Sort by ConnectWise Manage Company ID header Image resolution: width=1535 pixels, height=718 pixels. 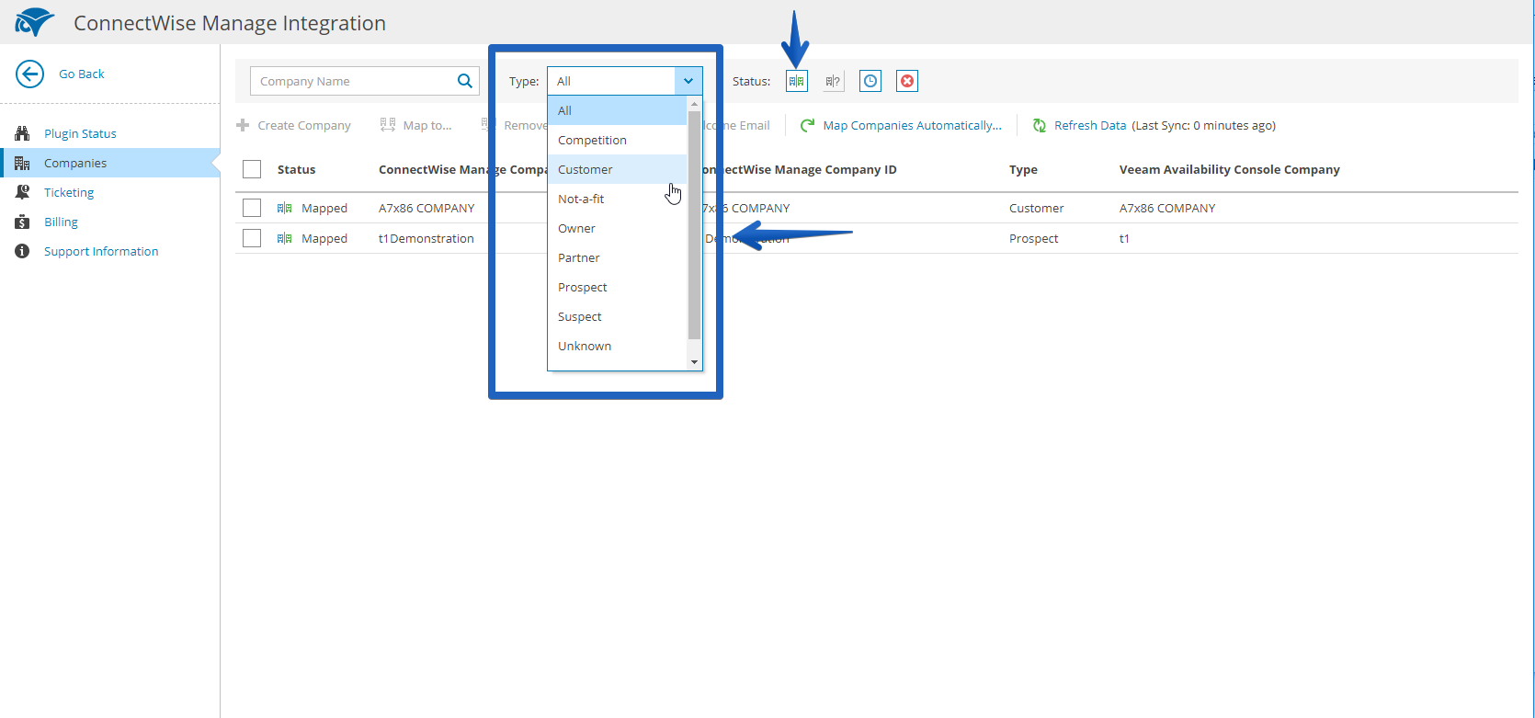[x=799, y=169]
